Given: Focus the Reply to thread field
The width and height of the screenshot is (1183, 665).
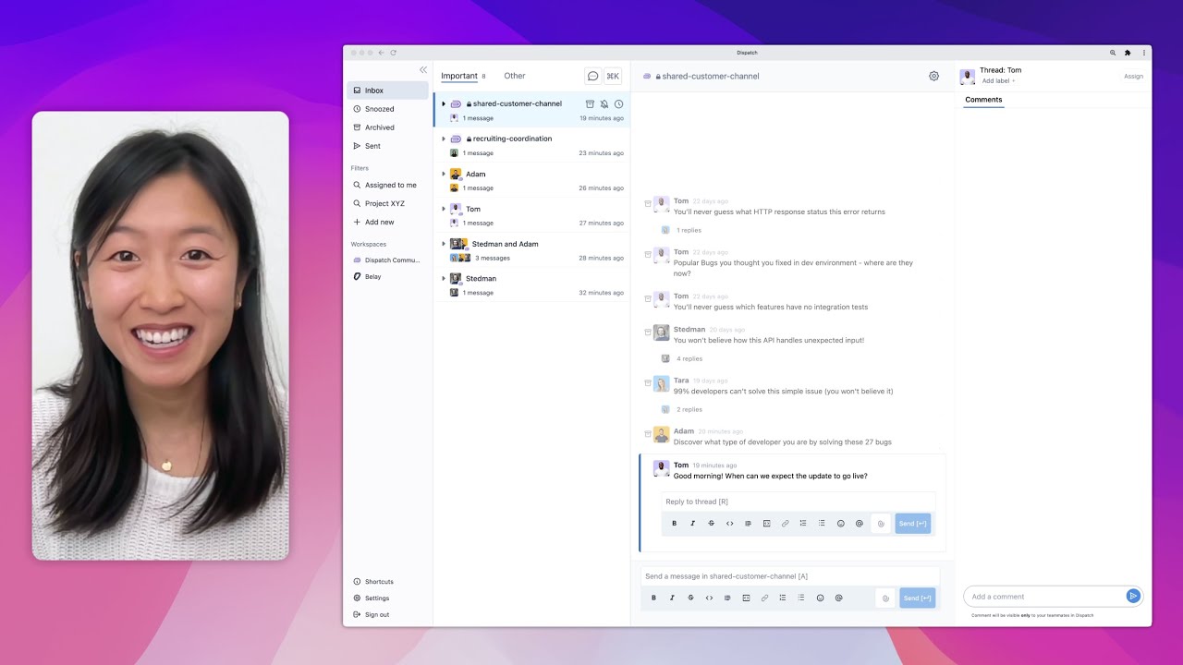Looking at the screenshot, I should pyautogui.click(x=799, y=502).
